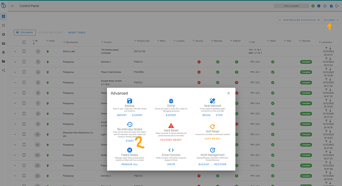Start Re-interview Nodes
342x186 pixels.
[x=129, y=141]
